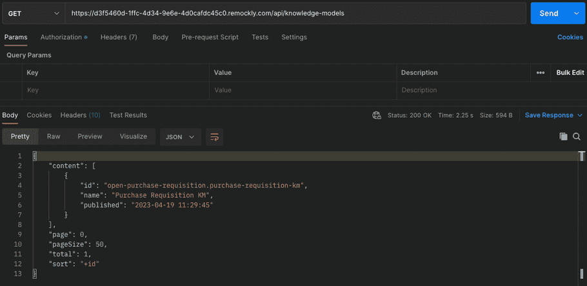Open the Cookies link
The image size is (587, 286).
pyautogui.click(x=570, y=37)
